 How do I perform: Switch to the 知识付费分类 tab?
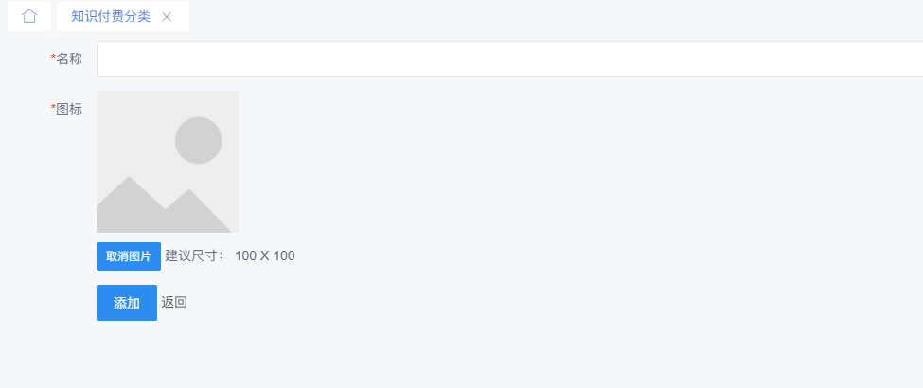[110, 16]
